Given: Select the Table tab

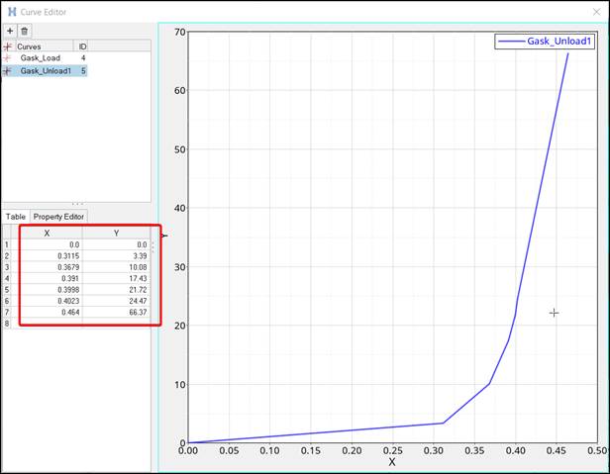Looking at the screenshot, I should pyautogui.click(x=16, y=217).
